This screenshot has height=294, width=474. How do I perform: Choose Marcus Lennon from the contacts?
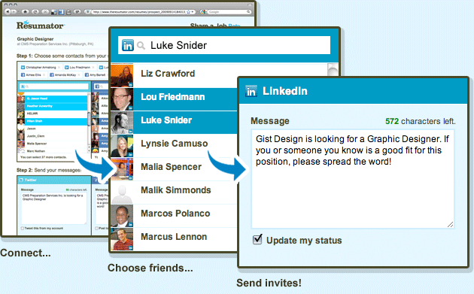tap(174, 238)
